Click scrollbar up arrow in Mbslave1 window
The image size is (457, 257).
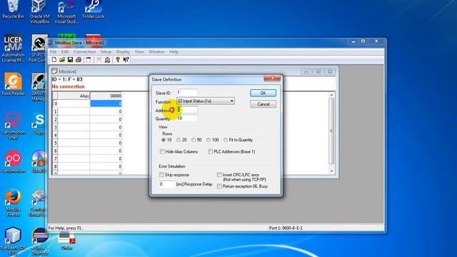click(x=331, y=95)
